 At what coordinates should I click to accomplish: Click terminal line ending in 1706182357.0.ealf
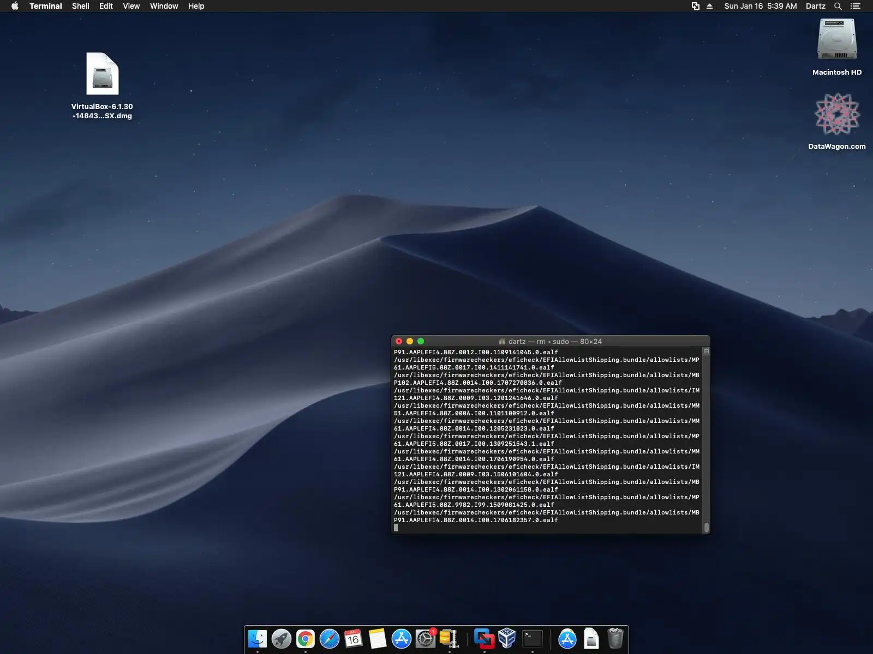[x=476, y=520]
